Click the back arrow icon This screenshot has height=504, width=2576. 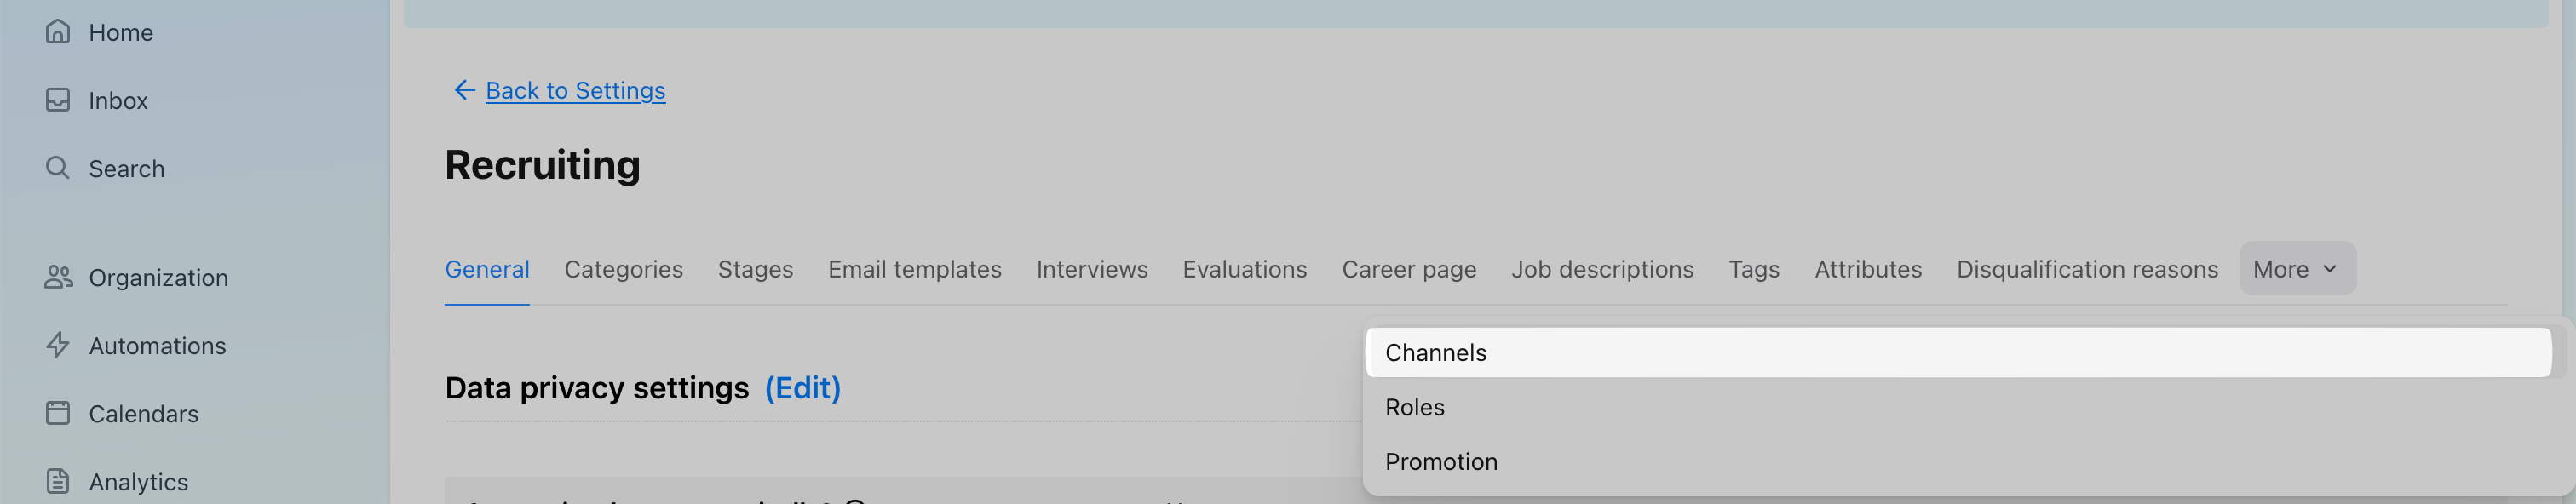tap(464, 90)
